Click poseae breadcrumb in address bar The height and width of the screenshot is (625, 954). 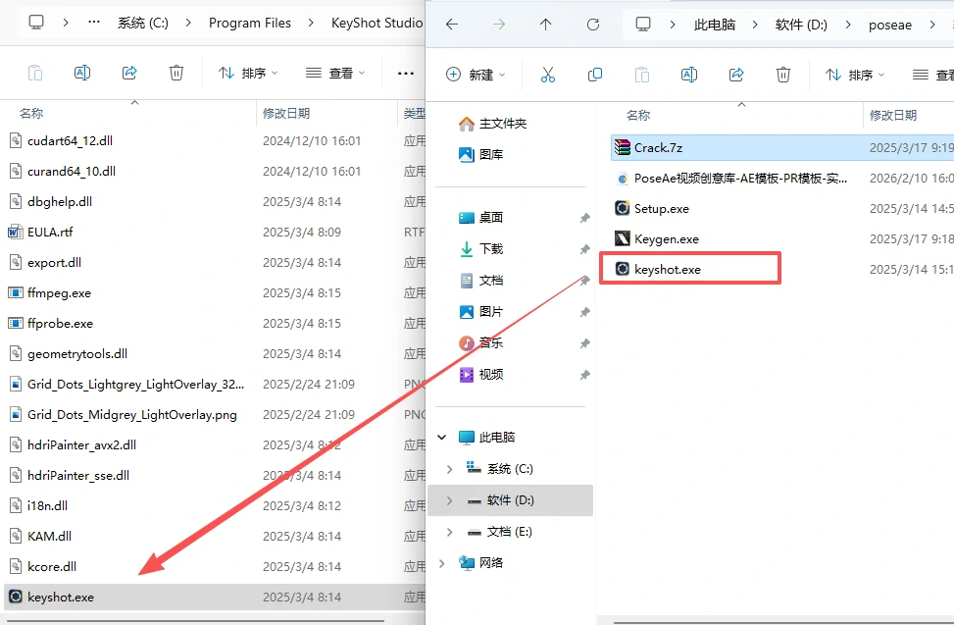890,25
